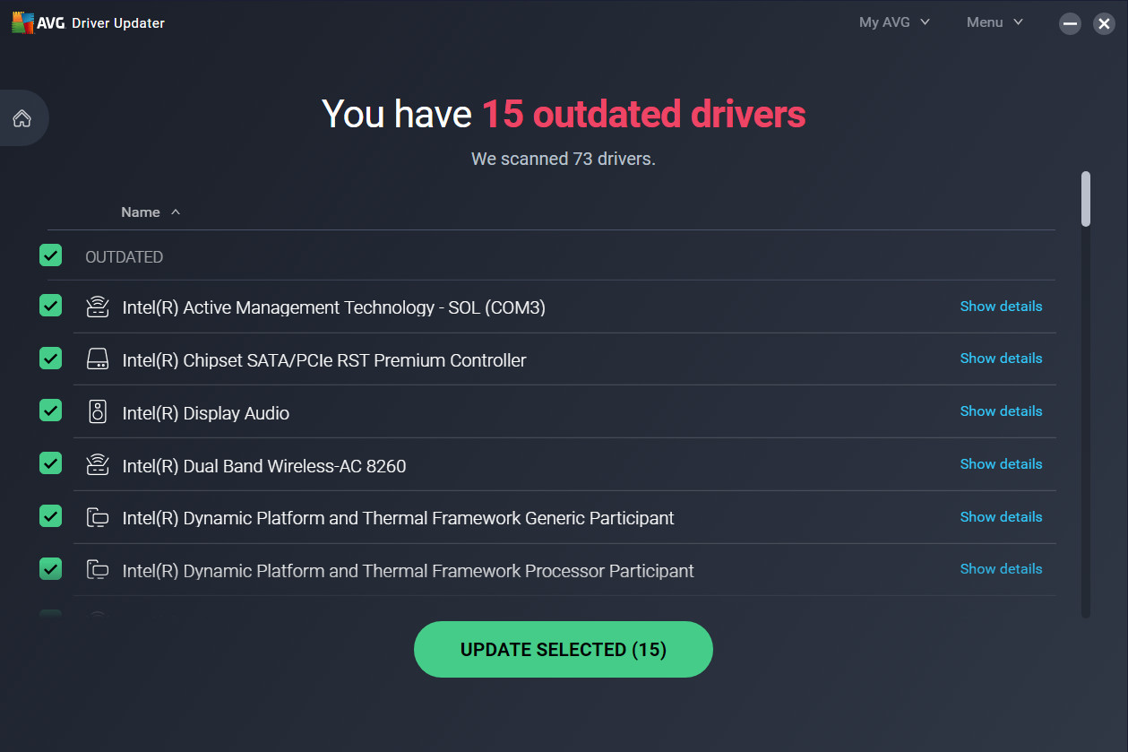1128x752 pixels.
Task: Show details for SATA/PCIe RST Premium Controller
Action: click(1001, 359)
